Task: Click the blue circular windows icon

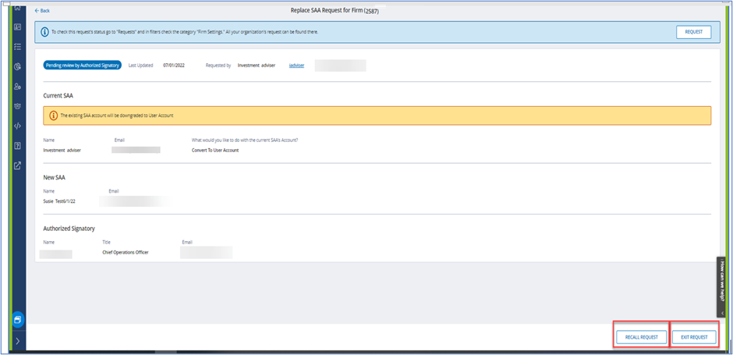Action: pos(17,319)
